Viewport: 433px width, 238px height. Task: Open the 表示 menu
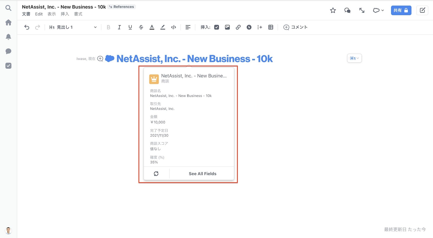[x=52, y=14]
